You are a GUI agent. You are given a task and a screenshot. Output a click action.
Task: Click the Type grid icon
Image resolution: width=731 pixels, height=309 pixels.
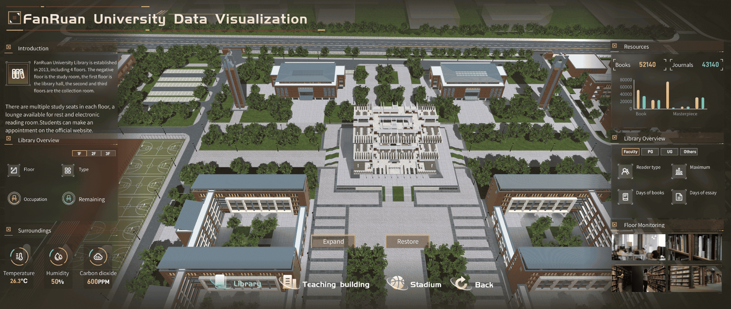click(x=68, y=170)
